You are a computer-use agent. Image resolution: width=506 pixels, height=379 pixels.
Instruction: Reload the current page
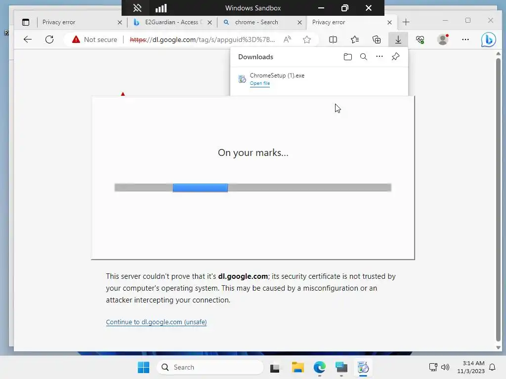[49, 39]
